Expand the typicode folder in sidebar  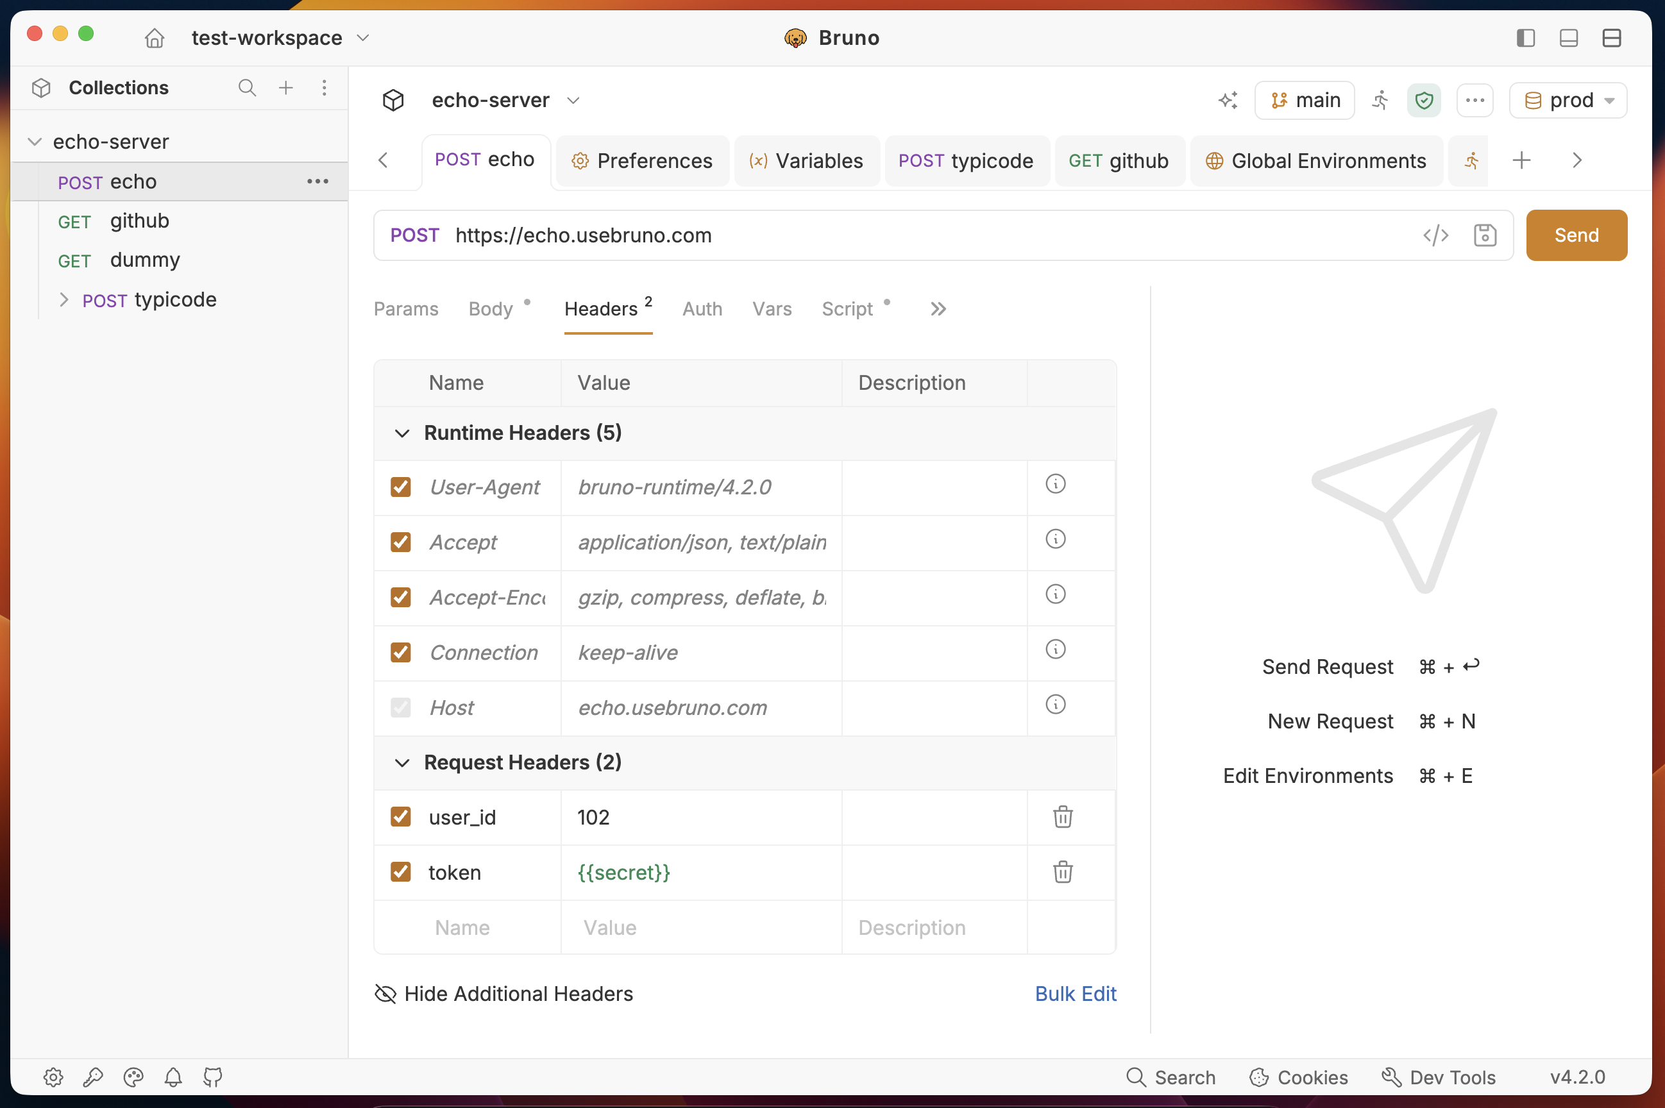(x=63, y=299)
